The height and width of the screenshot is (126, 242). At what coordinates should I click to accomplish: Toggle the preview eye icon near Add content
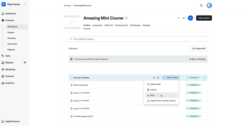click(x=184, y=18)
